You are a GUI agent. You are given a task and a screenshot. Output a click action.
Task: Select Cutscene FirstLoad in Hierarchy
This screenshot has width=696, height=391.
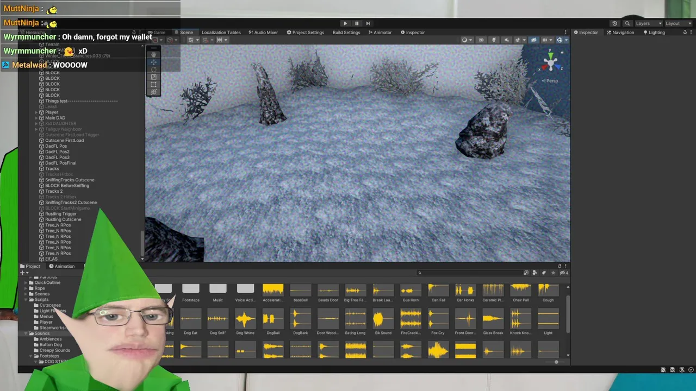click(x=64, y=141)
